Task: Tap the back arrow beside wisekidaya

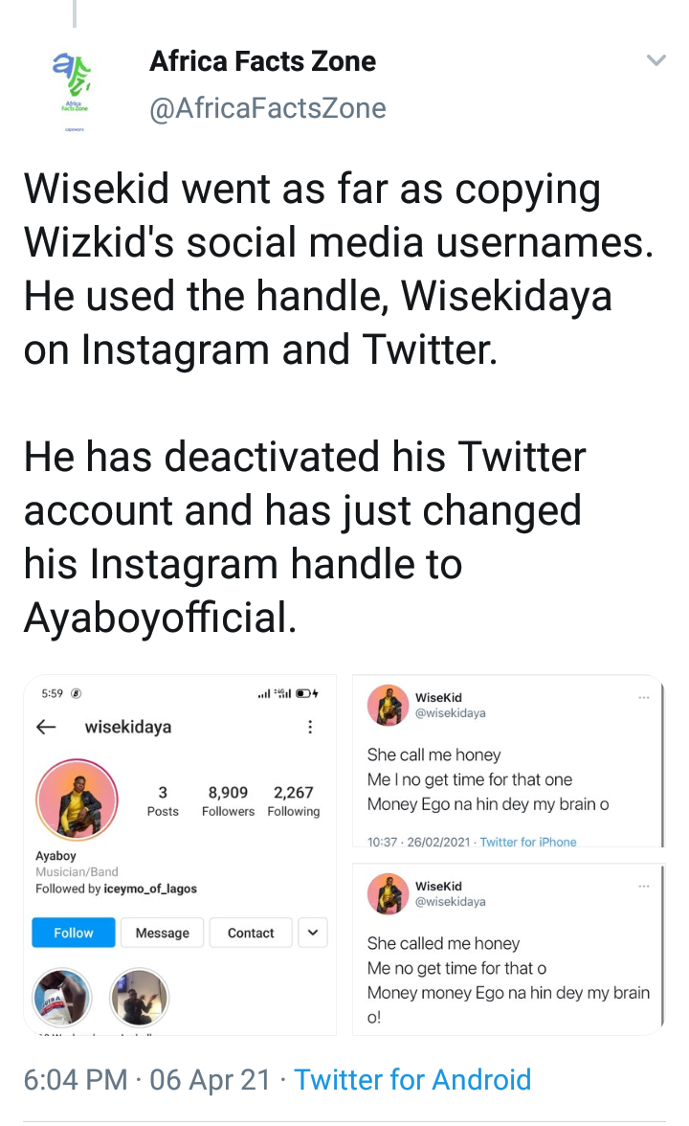Action: tap(46, 727)
